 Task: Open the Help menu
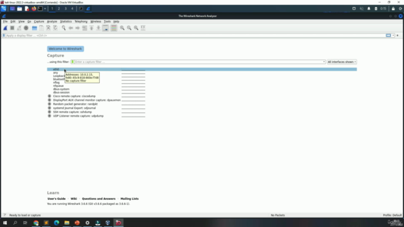tap(116, 21)
